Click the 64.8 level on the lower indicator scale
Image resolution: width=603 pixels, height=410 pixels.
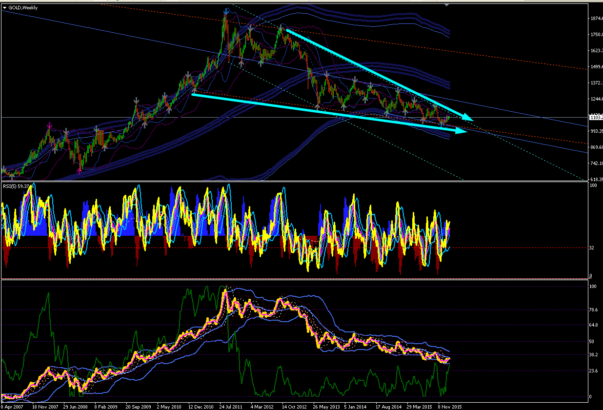[594, 325]
